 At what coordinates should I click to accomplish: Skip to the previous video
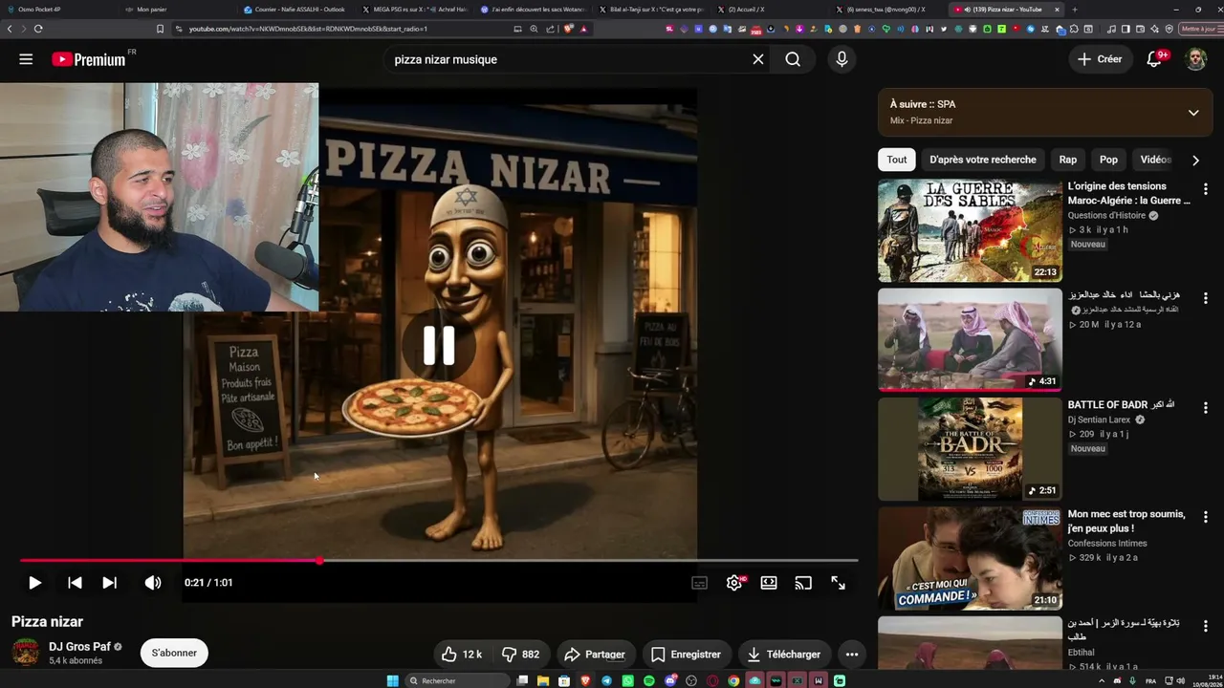click(x=75, y=583)
